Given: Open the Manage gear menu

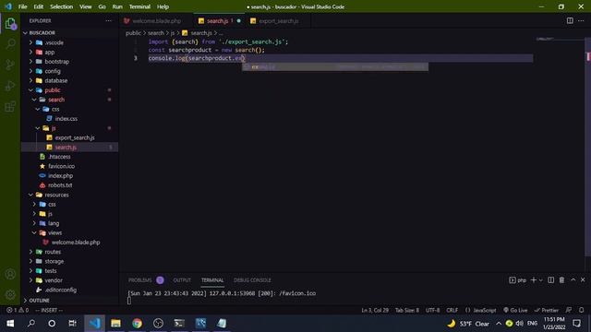Looking at the screenshot, I should pyautogui.click(x=10, y=294).
